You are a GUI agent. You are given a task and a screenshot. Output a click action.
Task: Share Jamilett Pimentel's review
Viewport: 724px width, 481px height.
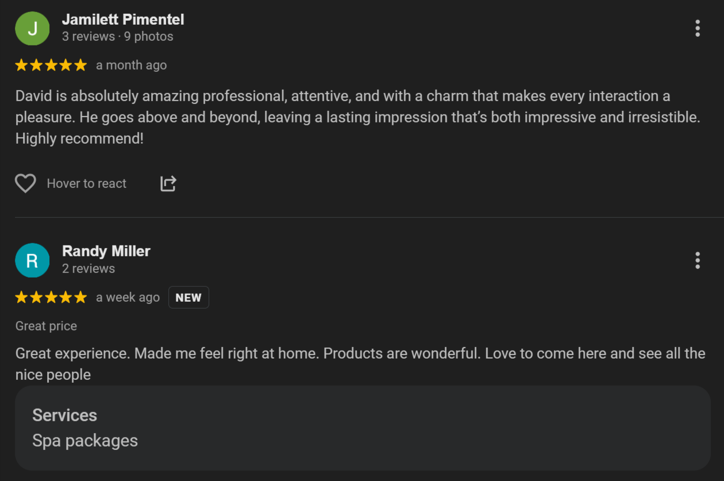[168, 183]
